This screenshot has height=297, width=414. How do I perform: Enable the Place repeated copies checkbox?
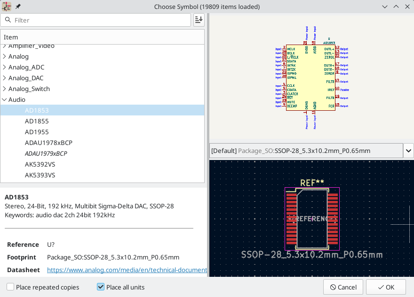9,287
